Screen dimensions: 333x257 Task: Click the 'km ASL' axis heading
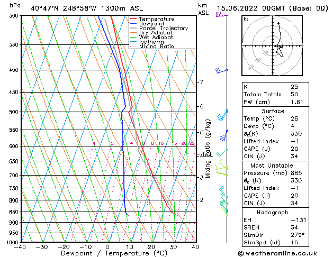click(203, 9)
